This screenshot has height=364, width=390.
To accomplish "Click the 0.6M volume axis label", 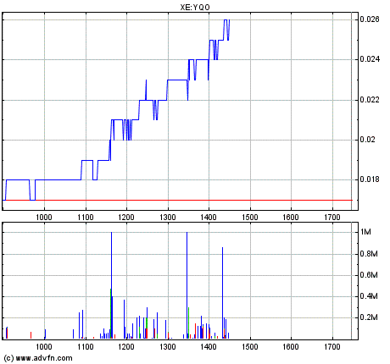I will [x=369, y=275].
